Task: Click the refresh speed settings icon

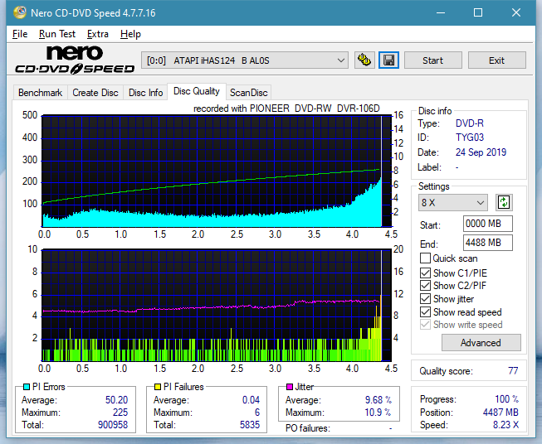Action: coord(504,202)
